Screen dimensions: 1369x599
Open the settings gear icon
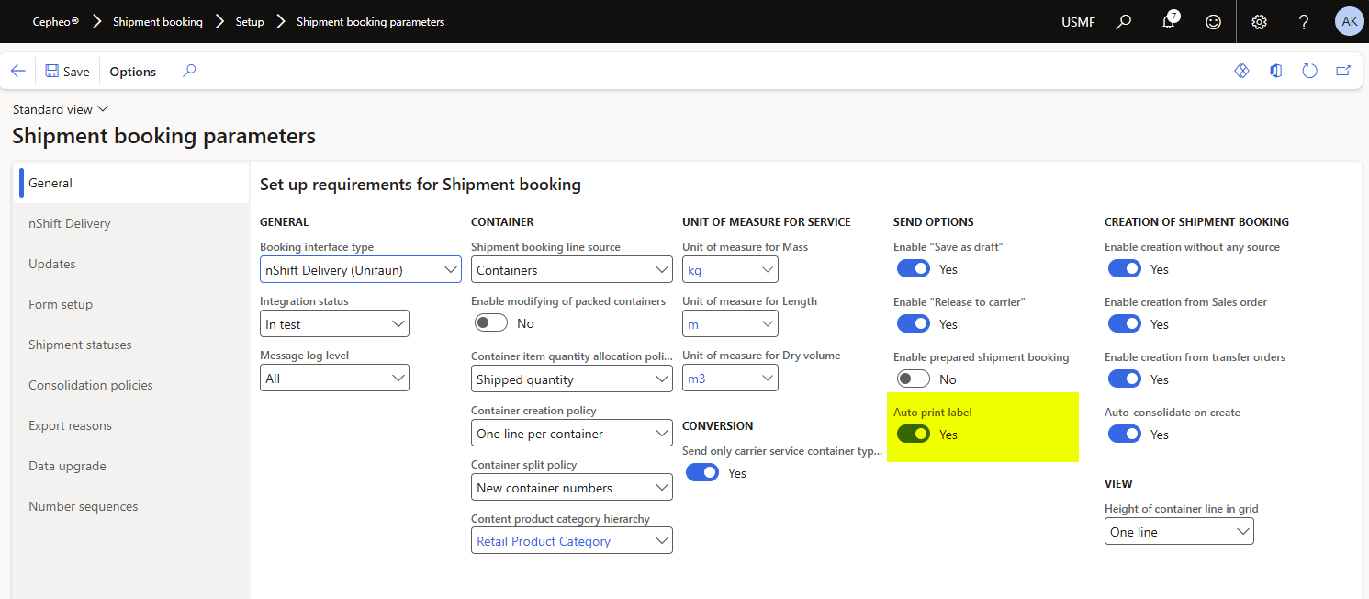pyautogui.click(x=1260, y=22)
